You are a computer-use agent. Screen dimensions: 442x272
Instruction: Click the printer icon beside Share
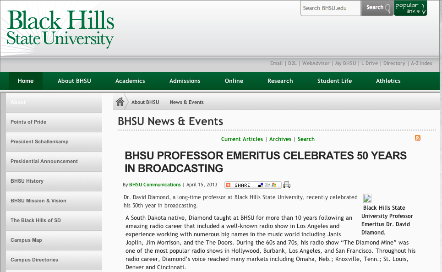pos(287,185)
